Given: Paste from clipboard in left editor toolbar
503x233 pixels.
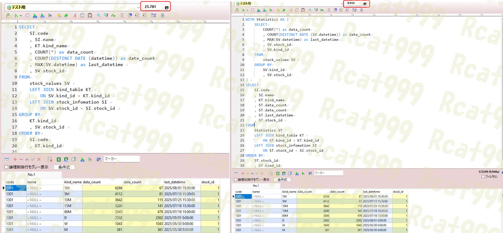Looking at the screenshot, I should click(x=90, y=16).
